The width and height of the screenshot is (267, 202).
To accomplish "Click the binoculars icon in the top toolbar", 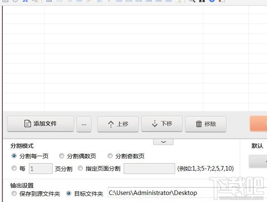I will [202, 1].
